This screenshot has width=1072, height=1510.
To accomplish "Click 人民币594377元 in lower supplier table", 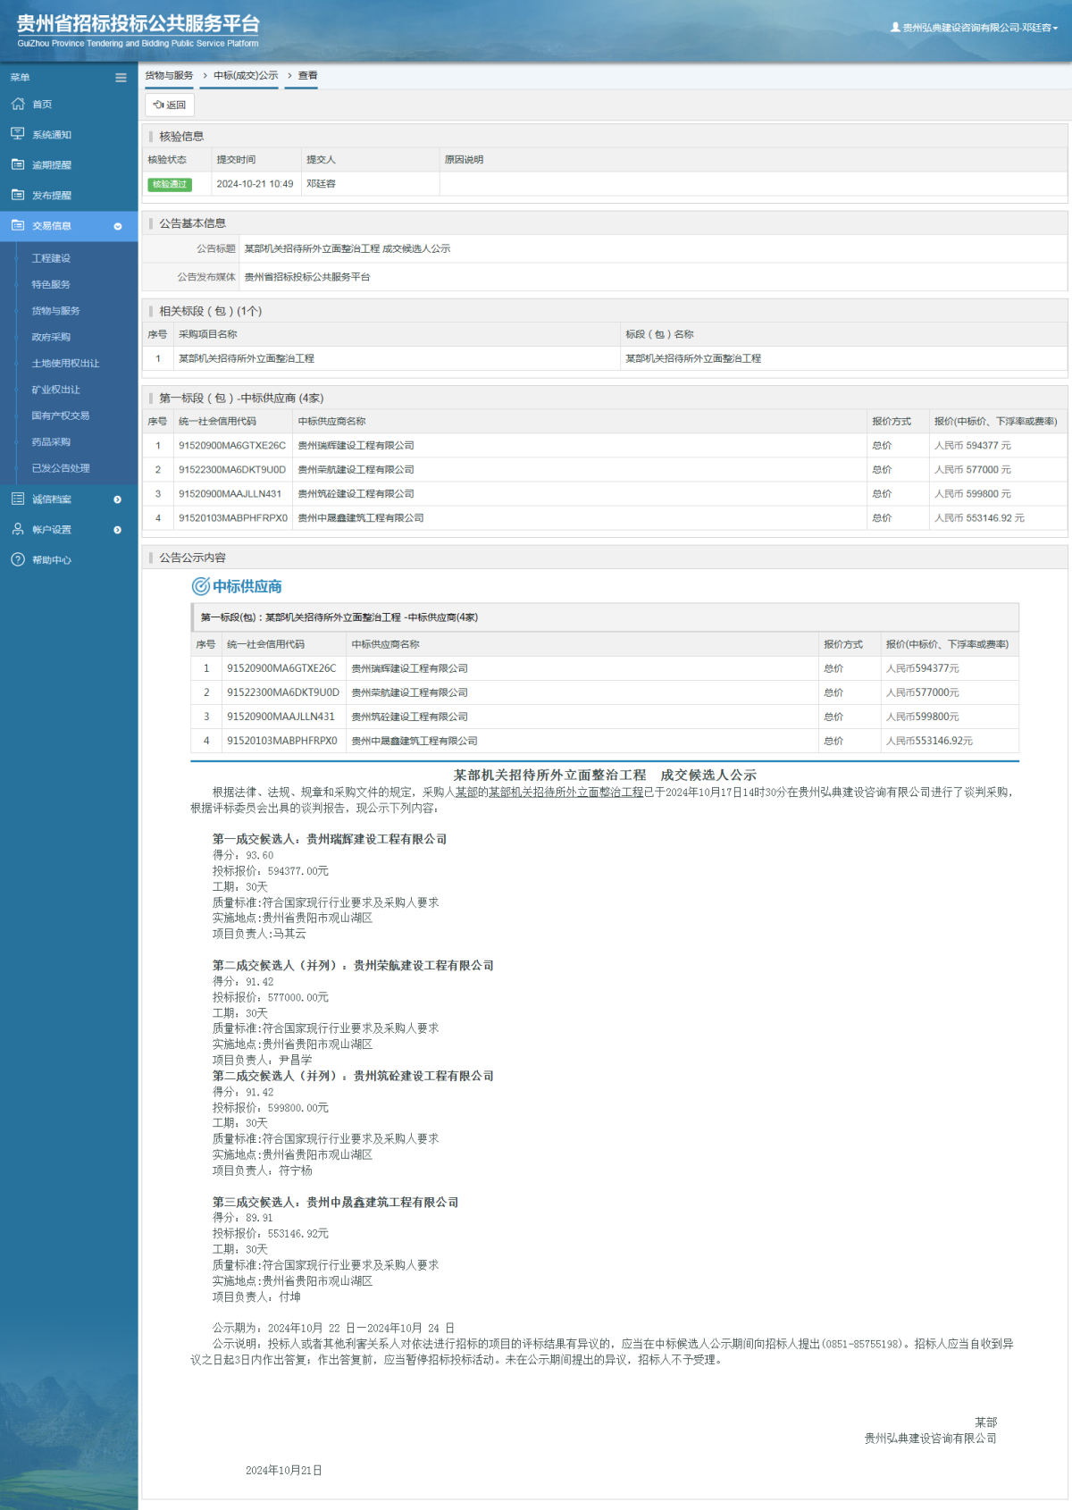I will pyautogui.click(x=922, y=668).
